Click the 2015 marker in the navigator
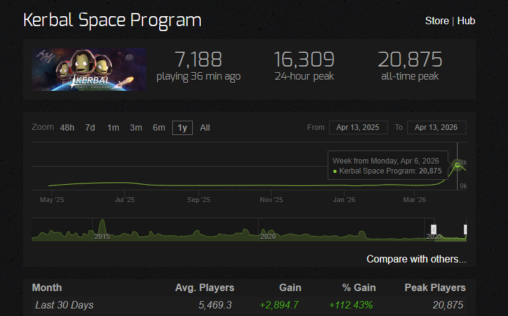Viewport: 508px width, 316px height. coord(102,236)
